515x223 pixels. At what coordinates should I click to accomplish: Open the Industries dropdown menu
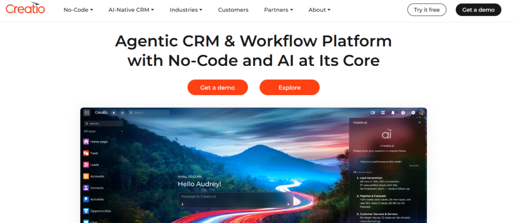coord(186,10)
